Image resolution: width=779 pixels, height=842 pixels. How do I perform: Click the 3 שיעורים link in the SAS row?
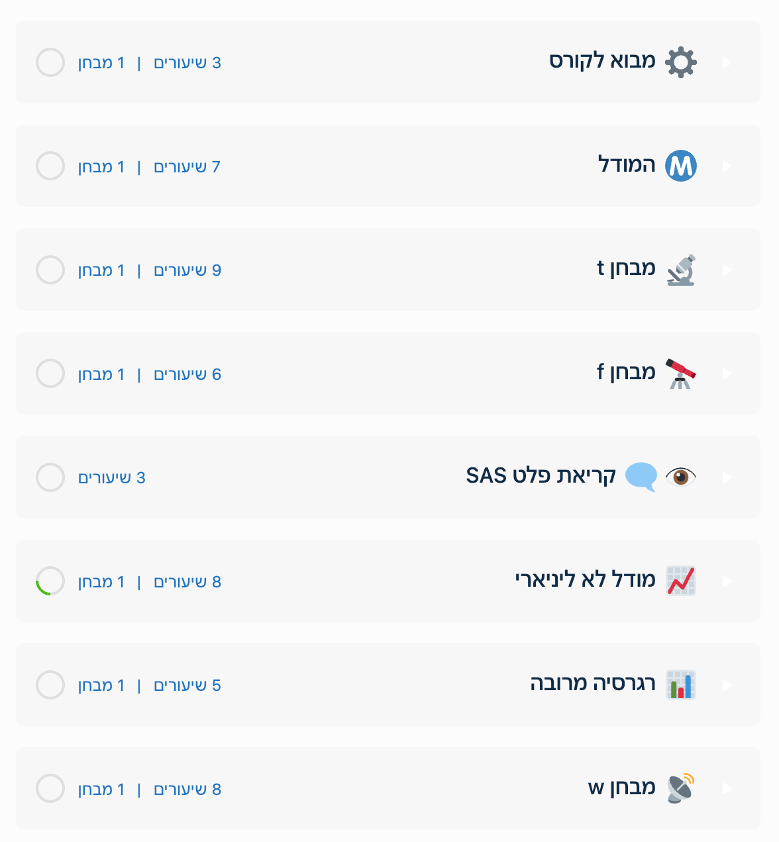click(x=111, y=478)
